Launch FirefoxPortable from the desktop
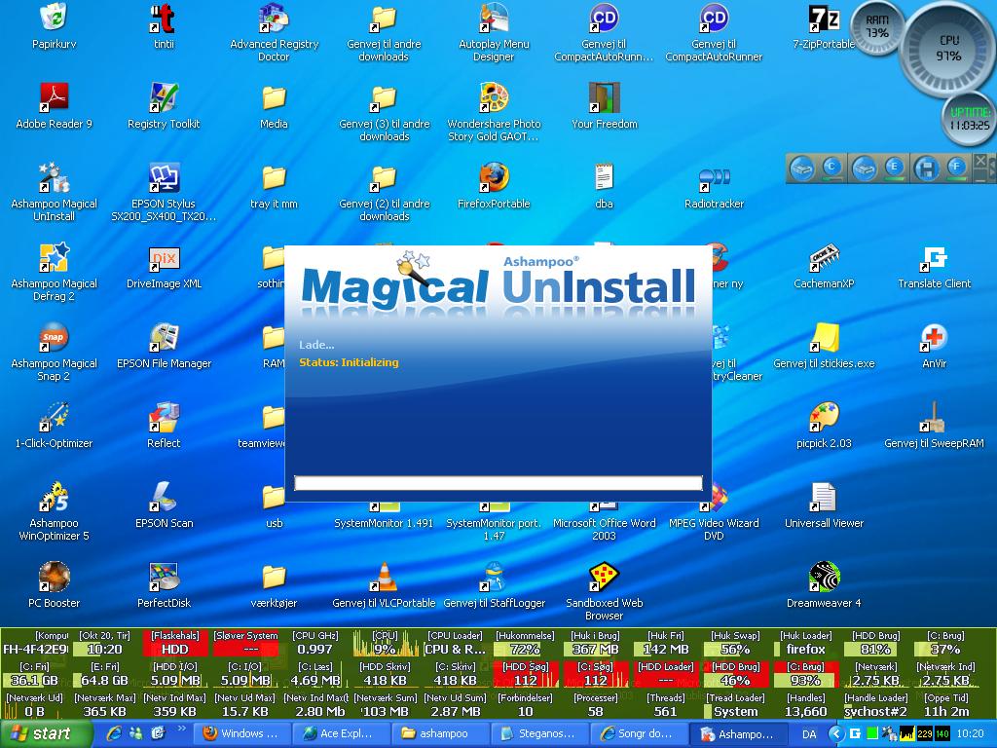 pyautogui.click(x=494, y=178)
